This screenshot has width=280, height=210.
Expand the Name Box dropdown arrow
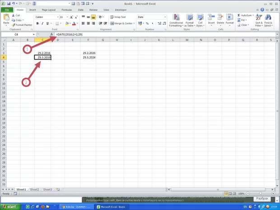pyautogui.click(x=33, y=34)
